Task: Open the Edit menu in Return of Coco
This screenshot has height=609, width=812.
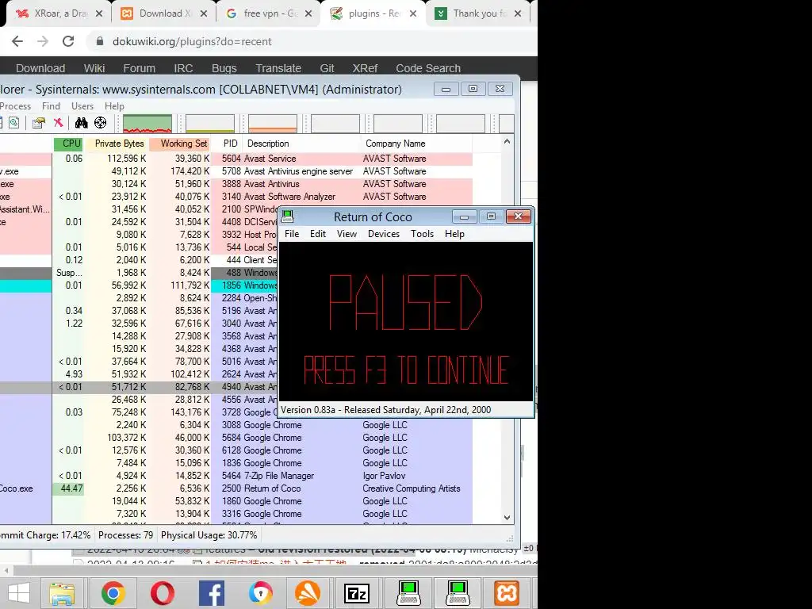Action: [x=317, y=234]
